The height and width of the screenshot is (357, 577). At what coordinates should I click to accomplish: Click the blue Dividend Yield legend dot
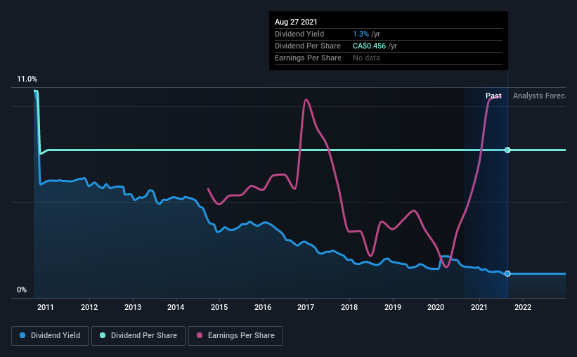pyautogui.click(x=22, y=335)
